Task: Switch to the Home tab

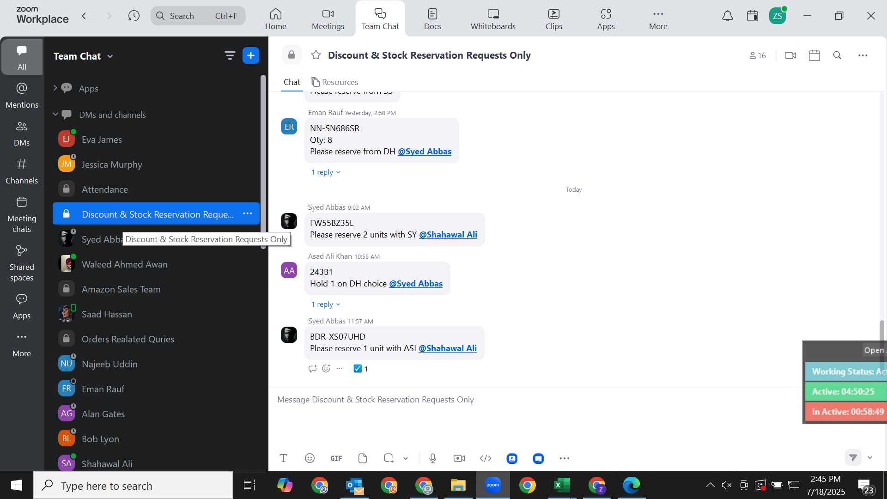Action: (276, 19)
